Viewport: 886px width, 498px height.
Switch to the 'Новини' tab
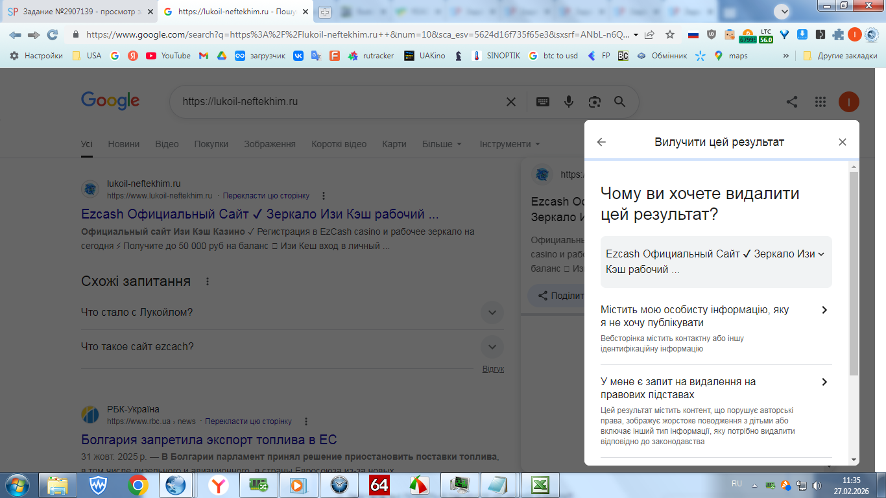123,144
